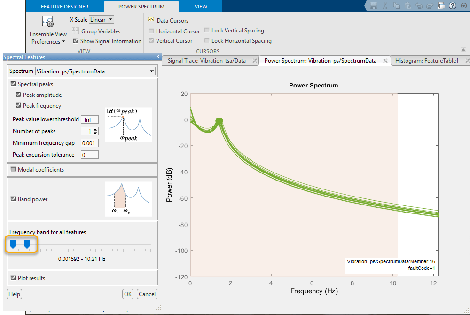Click the Data Cursors icon
Image resolution: width=470 pixels, height=315 pixels.
[x=151, y=20]
